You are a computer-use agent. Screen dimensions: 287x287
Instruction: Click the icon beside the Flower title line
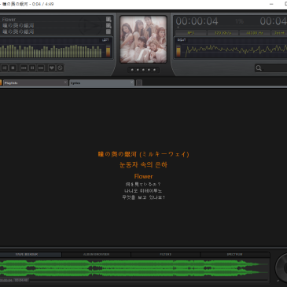[109, 20]
